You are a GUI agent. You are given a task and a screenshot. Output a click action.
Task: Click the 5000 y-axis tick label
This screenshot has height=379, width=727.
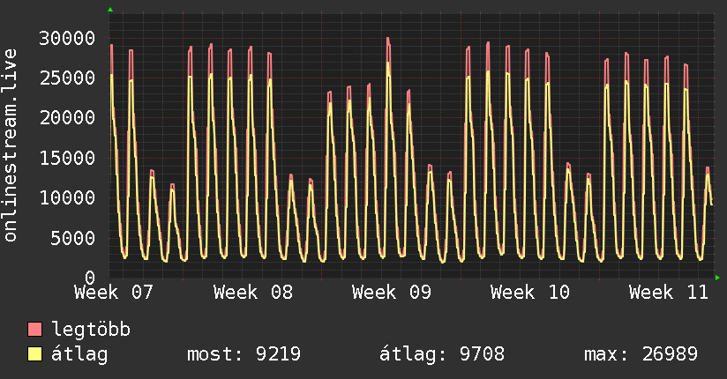pos(73,239)
